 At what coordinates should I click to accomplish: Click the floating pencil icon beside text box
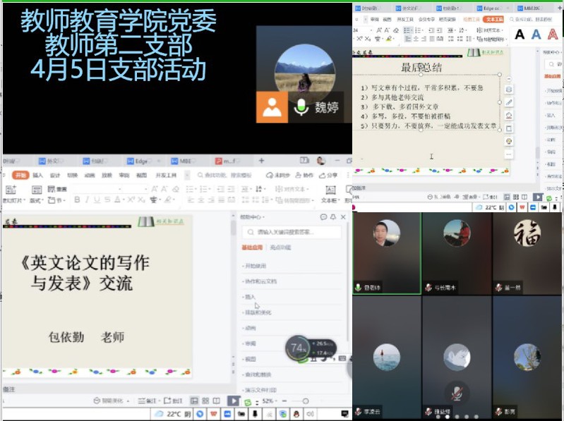509,102
